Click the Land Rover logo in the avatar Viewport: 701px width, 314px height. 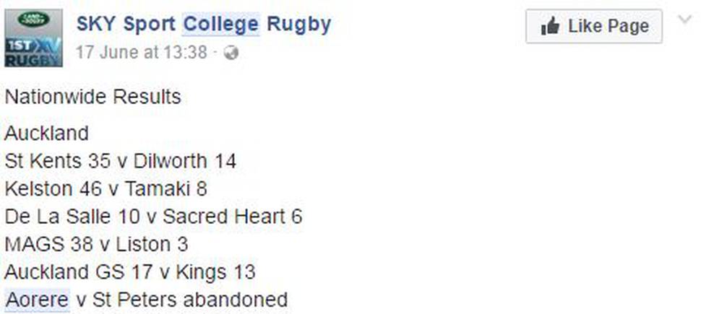click(33, 19)
